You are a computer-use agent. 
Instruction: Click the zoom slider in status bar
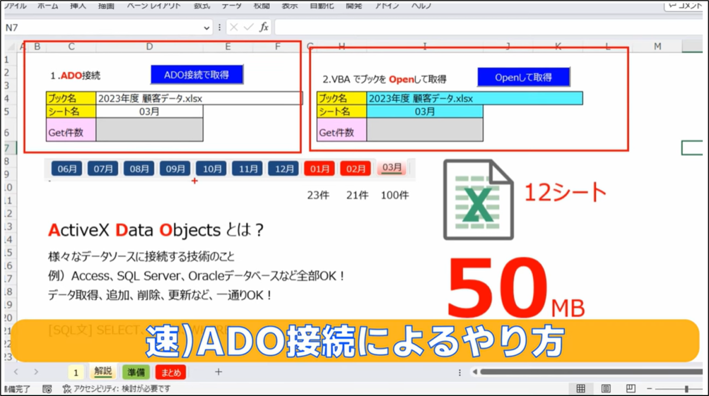tap(686, 389)
